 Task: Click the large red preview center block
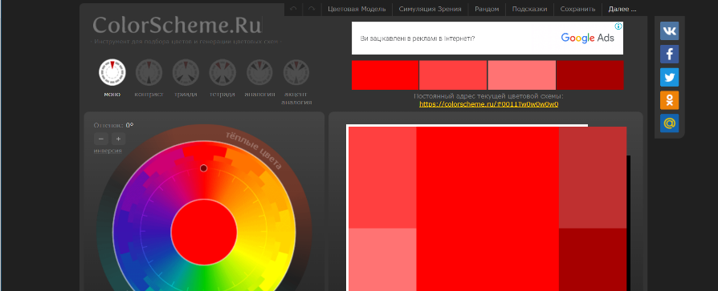(488, 208)
